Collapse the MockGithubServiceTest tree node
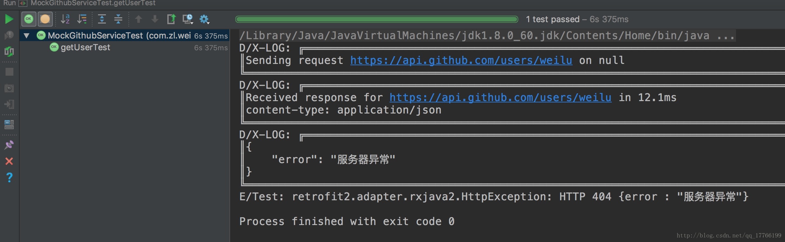Viewport: 785px width, 242px height. pyautogui.click(x=27, y=35)
